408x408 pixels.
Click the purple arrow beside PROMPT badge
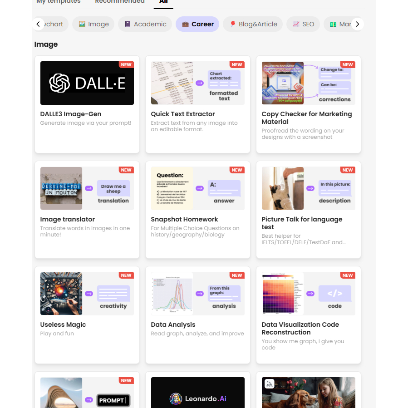(x=89, y=400)
